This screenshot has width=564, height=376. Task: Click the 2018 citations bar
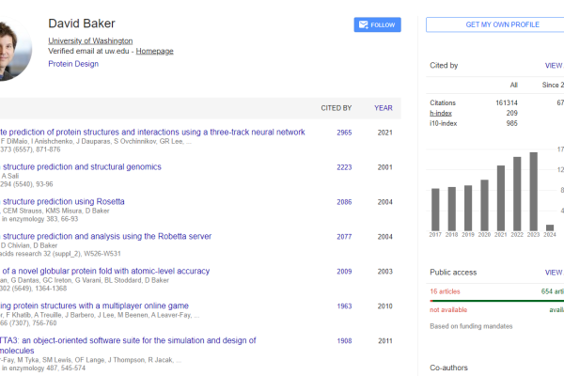coord(452,209)
